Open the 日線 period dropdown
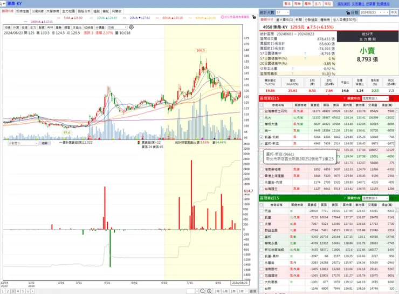Viewport: 399px width, 294px height. click(117, 27)
